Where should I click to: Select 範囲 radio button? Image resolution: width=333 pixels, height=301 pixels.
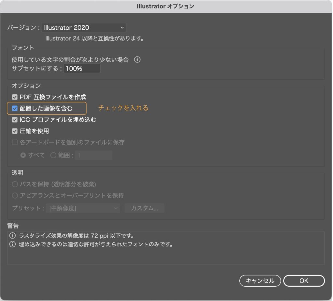53,155
